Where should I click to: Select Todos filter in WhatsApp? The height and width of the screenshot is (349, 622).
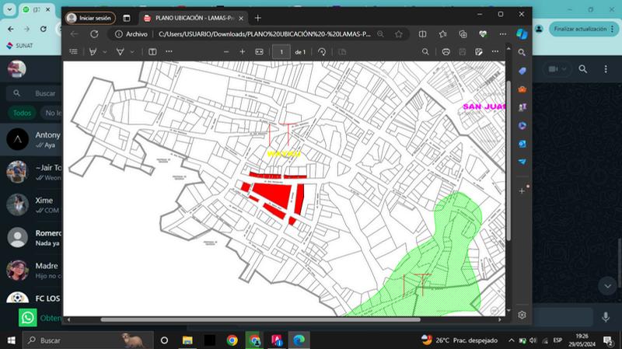pos(22,113)
